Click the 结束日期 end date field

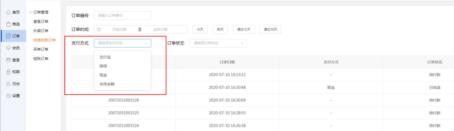[x=160, y=29]
